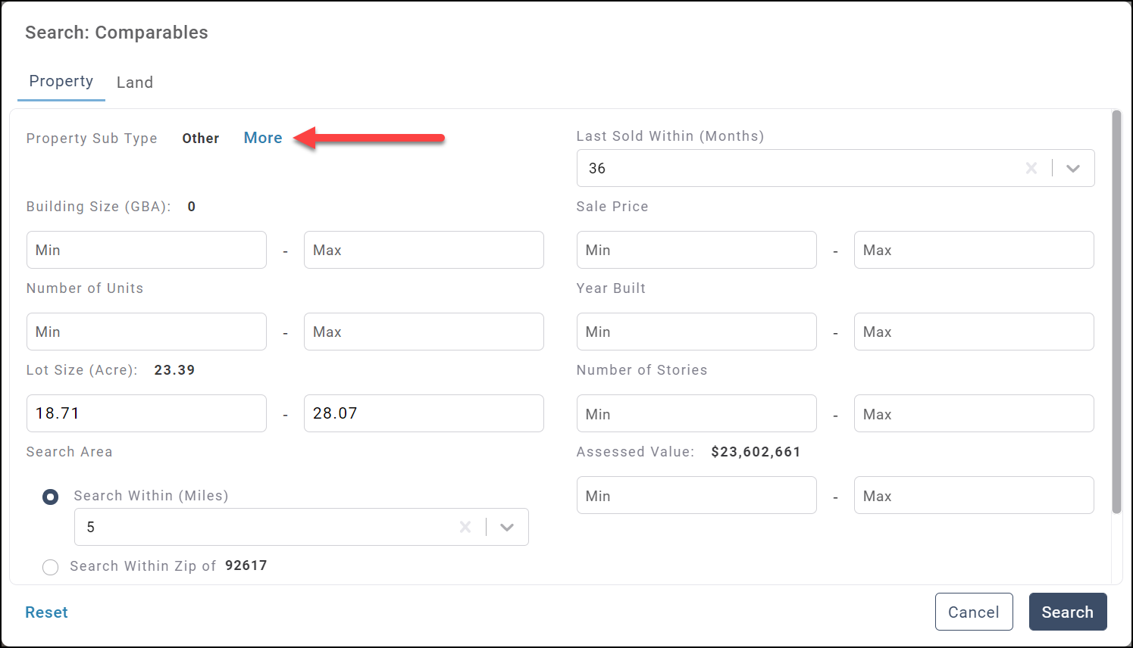Cancel the comparables search
Image resolution: width=1133 pixels, height=648 pixels.
tap(973, 612)
